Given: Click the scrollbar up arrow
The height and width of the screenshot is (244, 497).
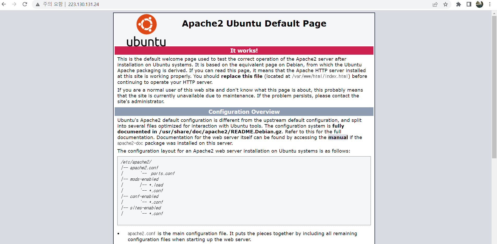Looking at the screenshot, I should [x=494, y=13].
